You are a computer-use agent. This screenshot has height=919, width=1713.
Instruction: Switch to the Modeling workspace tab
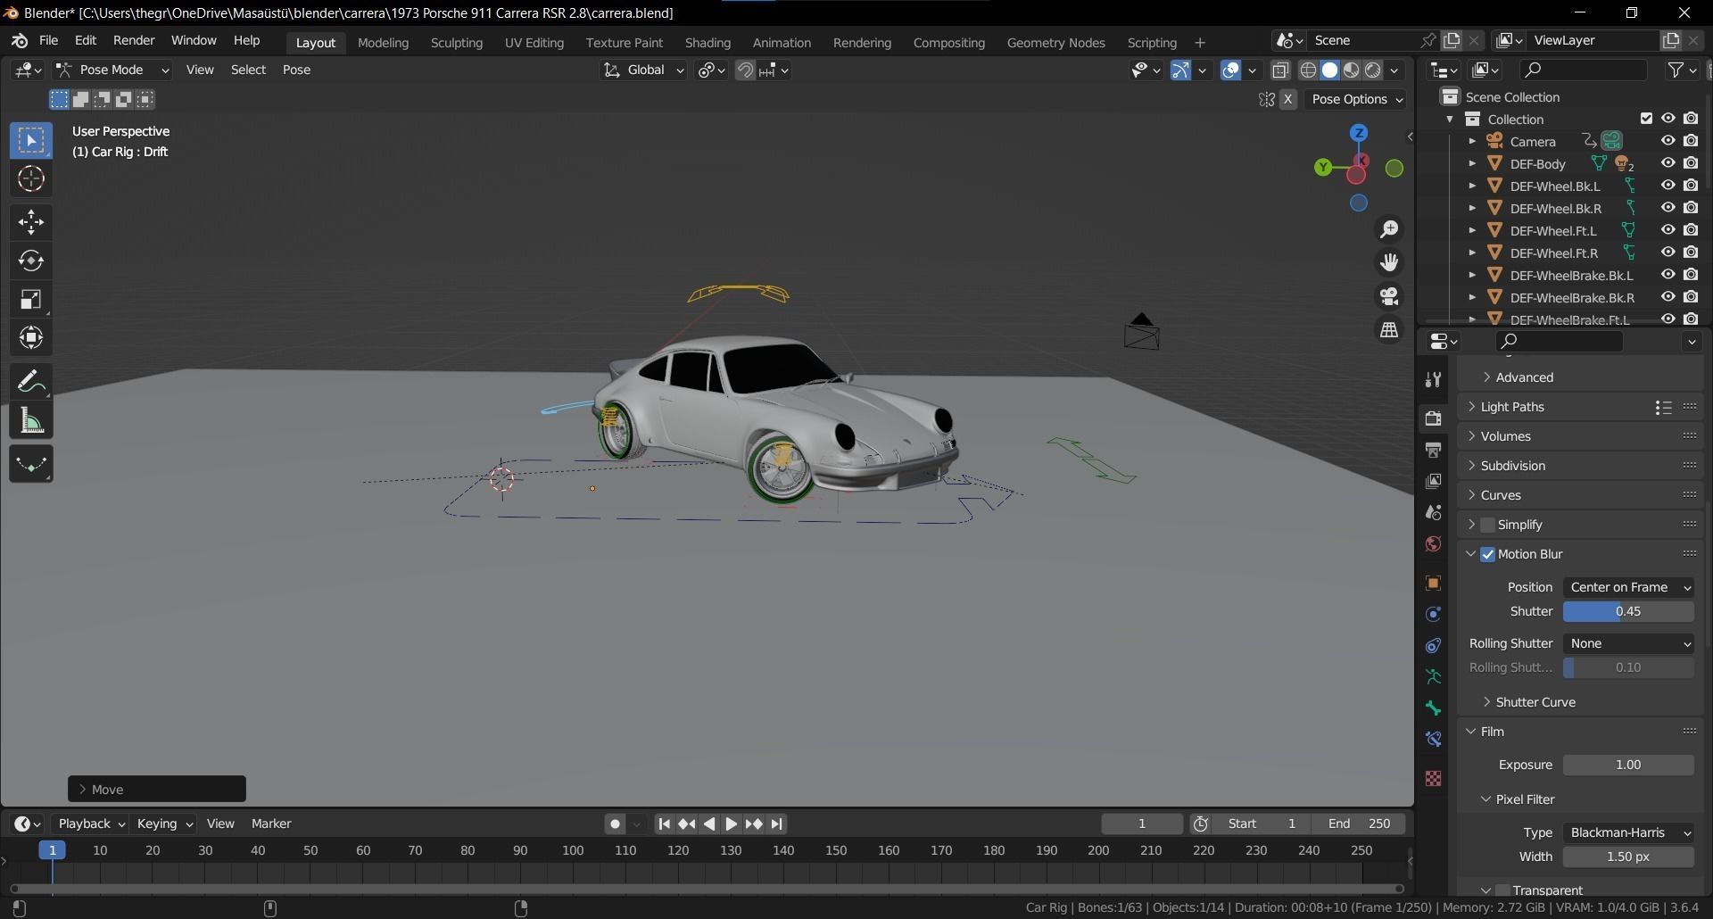383,43
